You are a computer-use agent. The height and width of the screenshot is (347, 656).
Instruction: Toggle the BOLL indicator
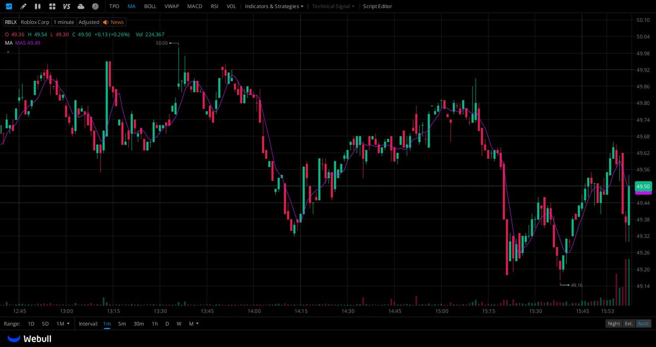point(150,6)
